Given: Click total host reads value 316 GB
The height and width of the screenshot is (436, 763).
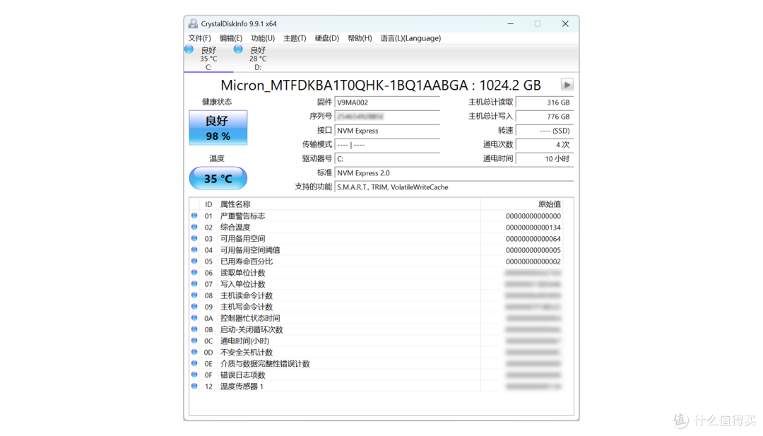Looking at the screenshot, I should [545, 102].
